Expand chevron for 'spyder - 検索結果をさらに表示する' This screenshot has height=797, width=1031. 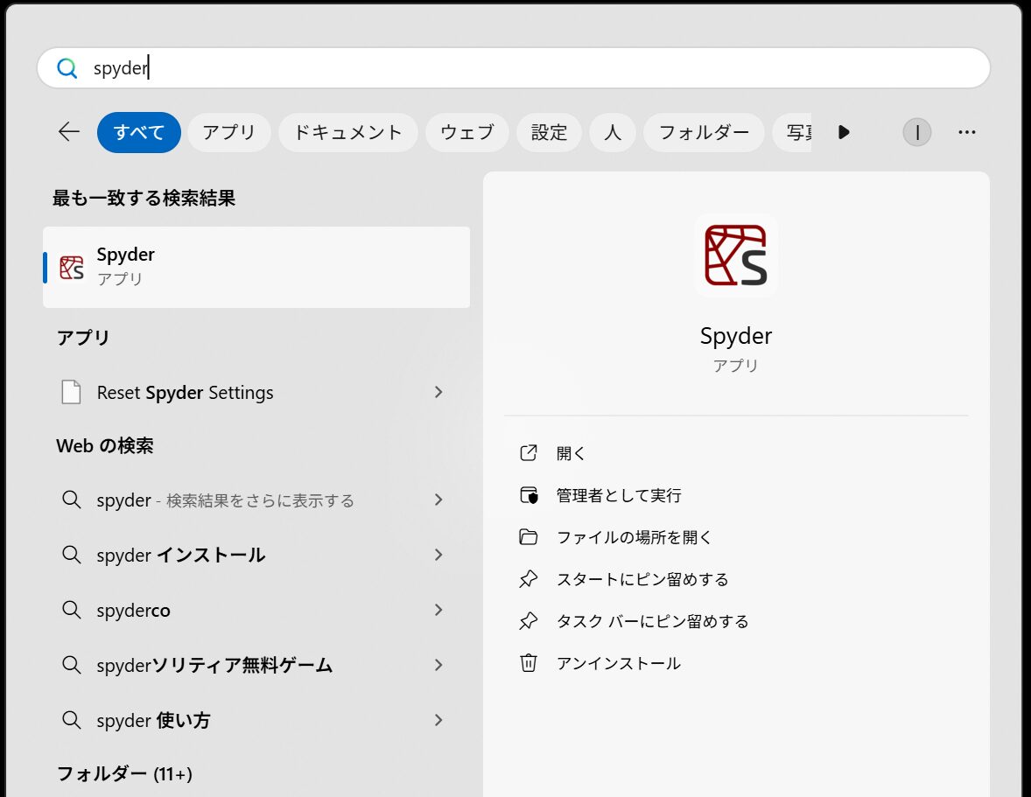[438, 500]
